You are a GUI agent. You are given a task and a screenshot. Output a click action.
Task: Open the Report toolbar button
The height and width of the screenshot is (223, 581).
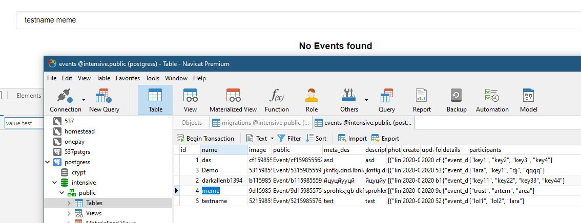[422, 100]
